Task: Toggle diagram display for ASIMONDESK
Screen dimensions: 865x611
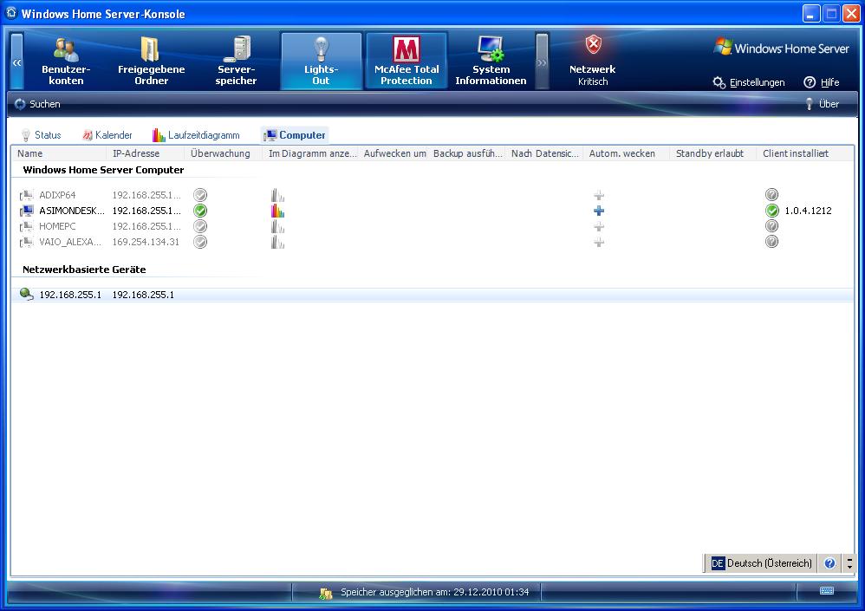Action: coord(277,211)
